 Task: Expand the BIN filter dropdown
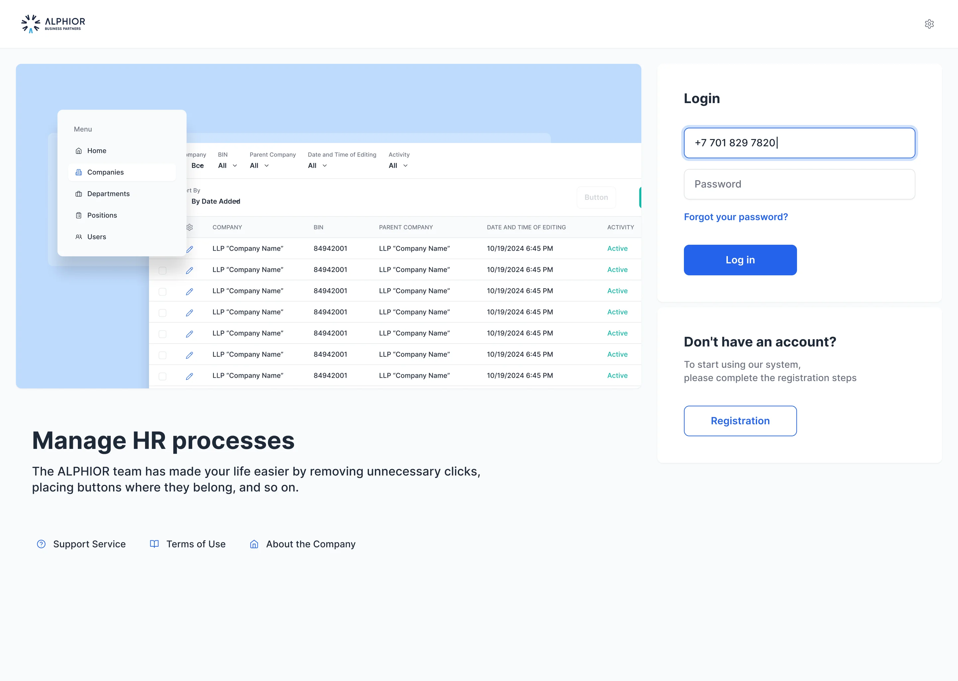click(228, 166)
